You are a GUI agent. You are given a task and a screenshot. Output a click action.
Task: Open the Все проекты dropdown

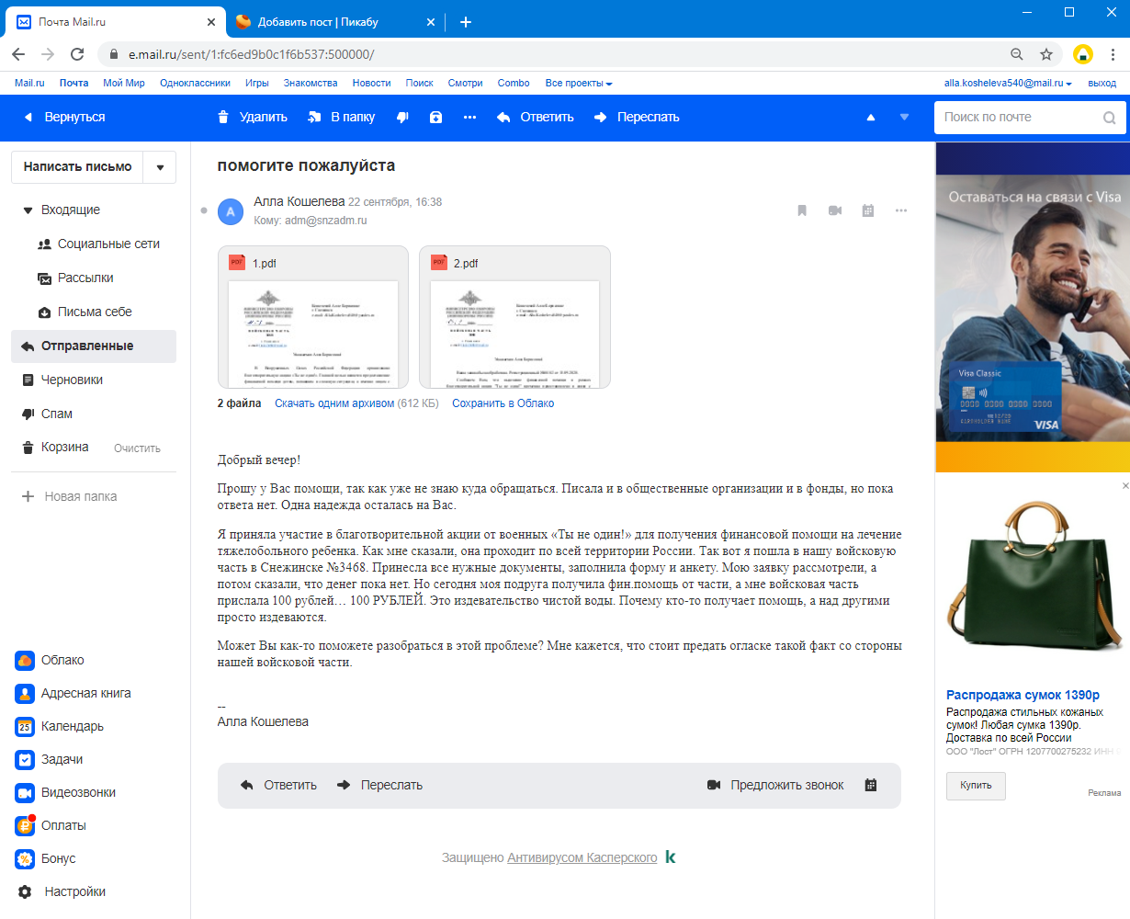579,83
